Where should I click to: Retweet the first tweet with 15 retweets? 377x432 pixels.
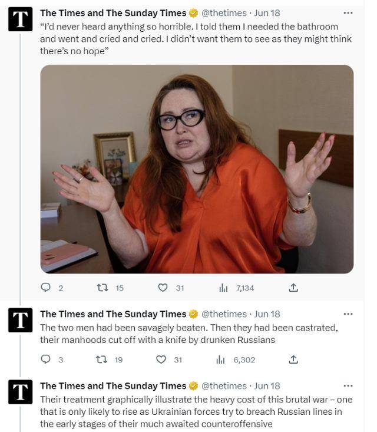coord(101,288)
